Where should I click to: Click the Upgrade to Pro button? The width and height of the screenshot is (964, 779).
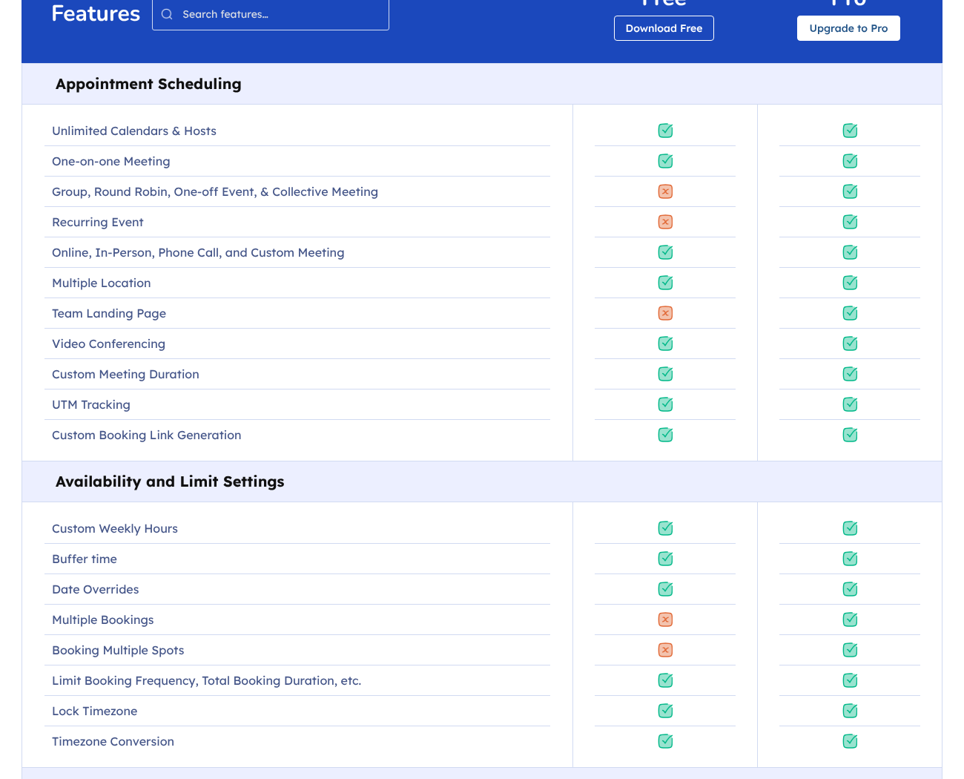(x=848, y=28)
